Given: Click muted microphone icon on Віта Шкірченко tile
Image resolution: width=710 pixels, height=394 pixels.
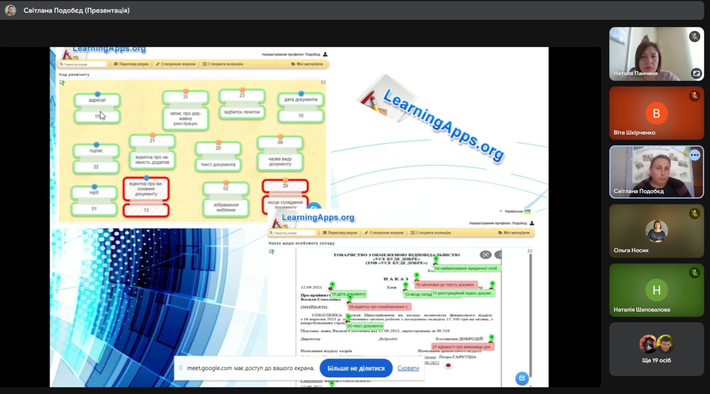Looking at the screenshot, I should pos(694,96).
